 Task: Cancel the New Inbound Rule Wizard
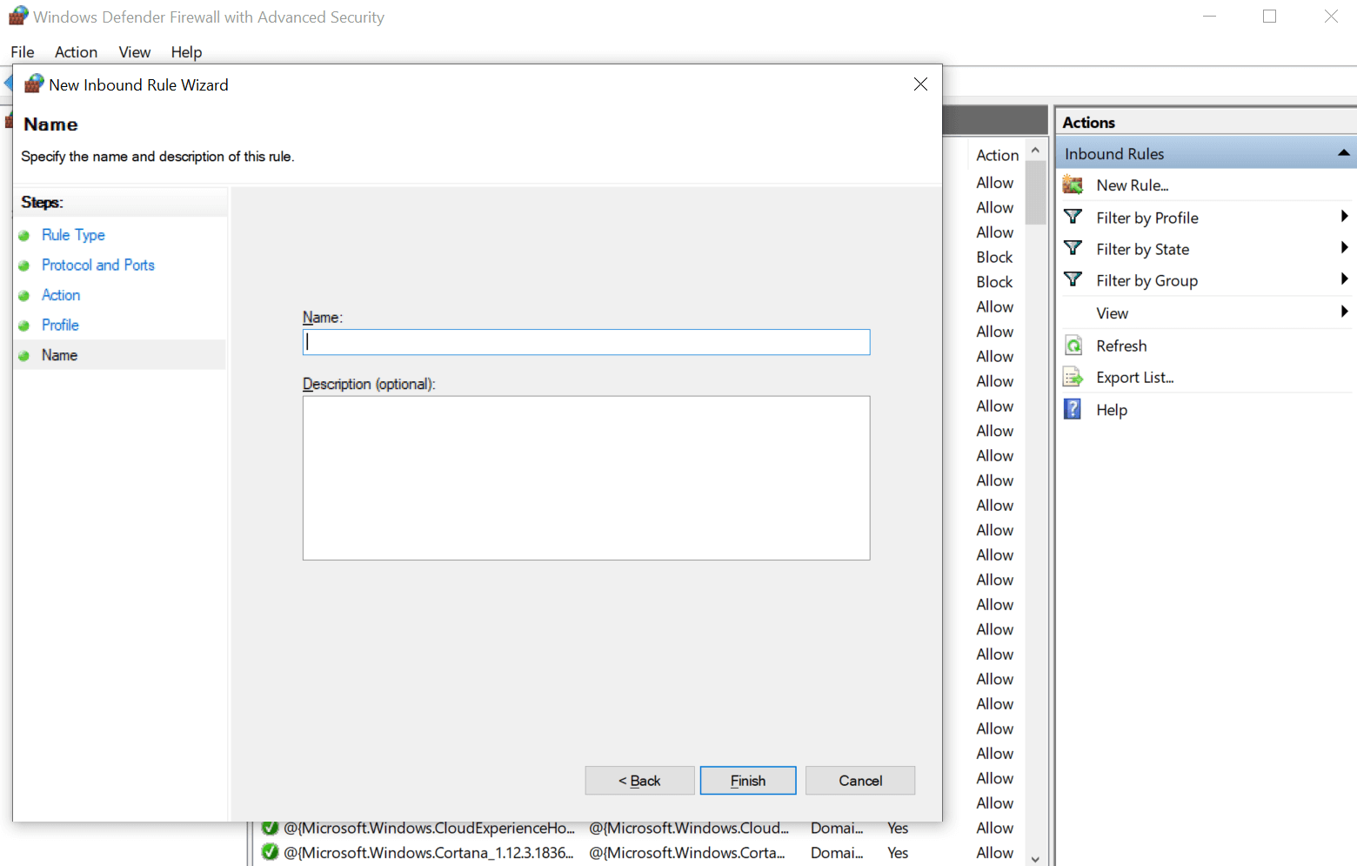coord(859,781)
